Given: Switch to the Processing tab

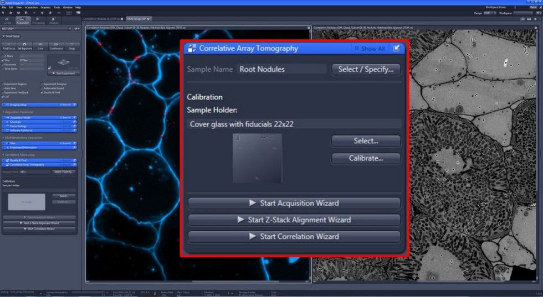Looking at the screenshot, I should pyautogui.click(x=38, y=20).
